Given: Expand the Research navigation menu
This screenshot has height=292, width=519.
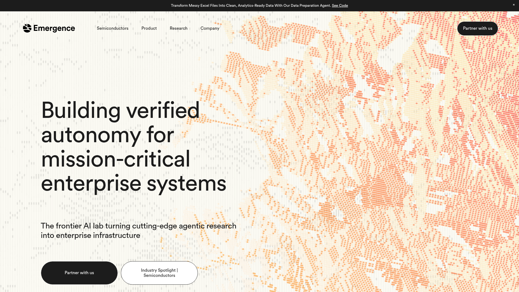Looking at the screenshot, I should [x=178, y=28].
